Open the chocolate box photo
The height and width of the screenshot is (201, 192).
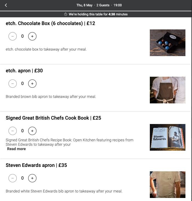(168, 43)
